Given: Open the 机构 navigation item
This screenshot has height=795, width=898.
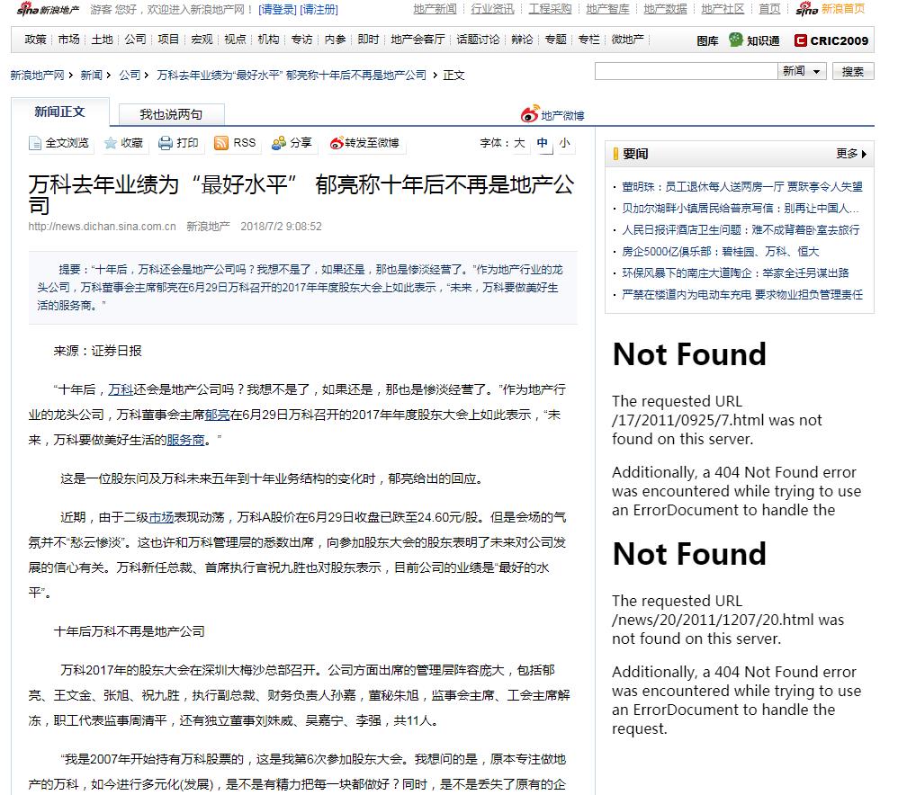Looking at the screenshot, I should click(268, 40).
